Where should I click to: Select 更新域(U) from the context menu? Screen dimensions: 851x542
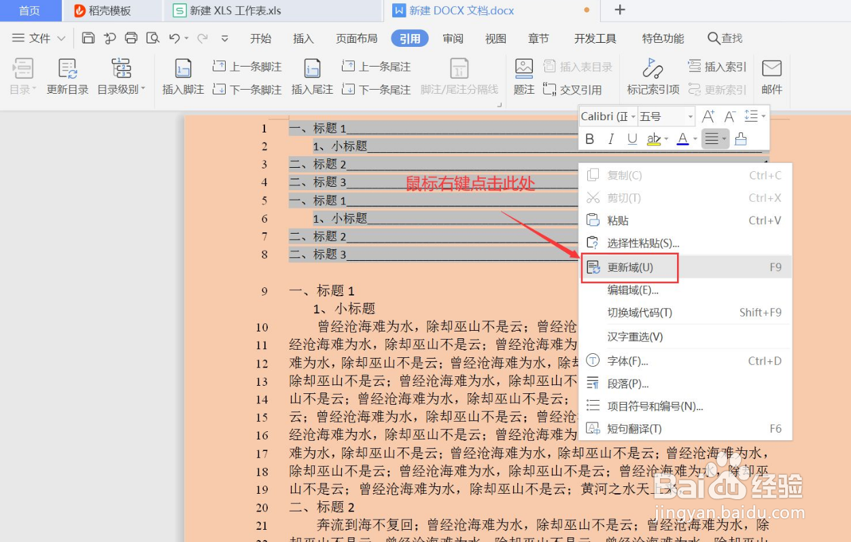tap(630, 267)
